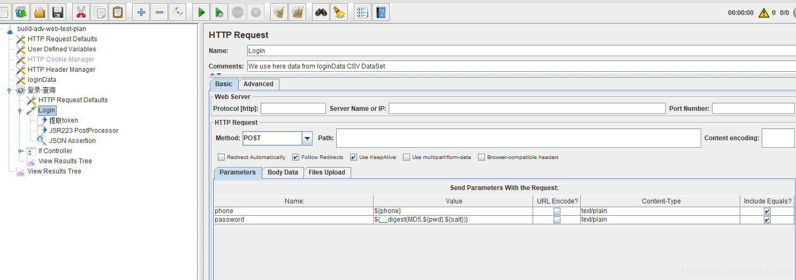This screenshot has width=796, height=280.
Task: Click Reset Search yellow broom icon
Action: [339, 12]
